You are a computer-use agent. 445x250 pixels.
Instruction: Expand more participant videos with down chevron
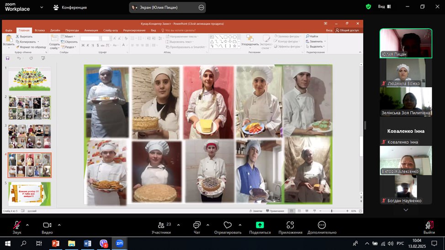tap(406, 210)
